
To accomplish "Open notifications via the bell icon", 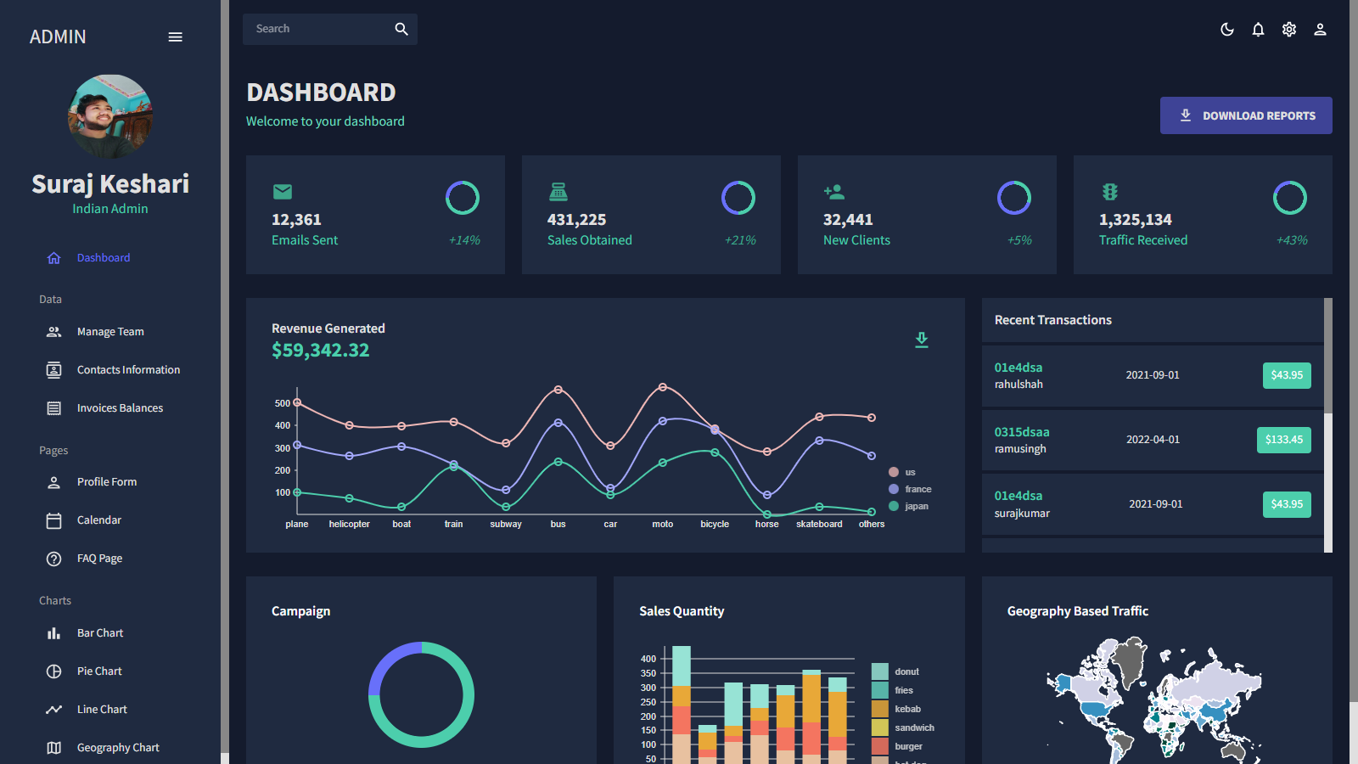I will (x=1258, y=29).
